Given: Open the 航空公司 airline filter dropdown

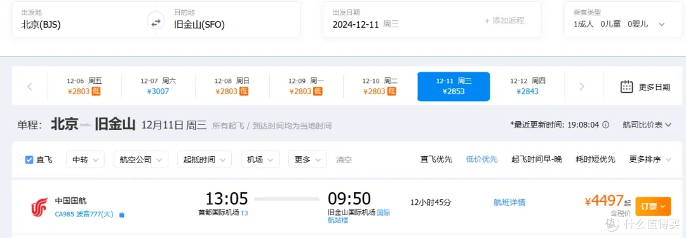Looking at the screenshot, I should point(141,159).
